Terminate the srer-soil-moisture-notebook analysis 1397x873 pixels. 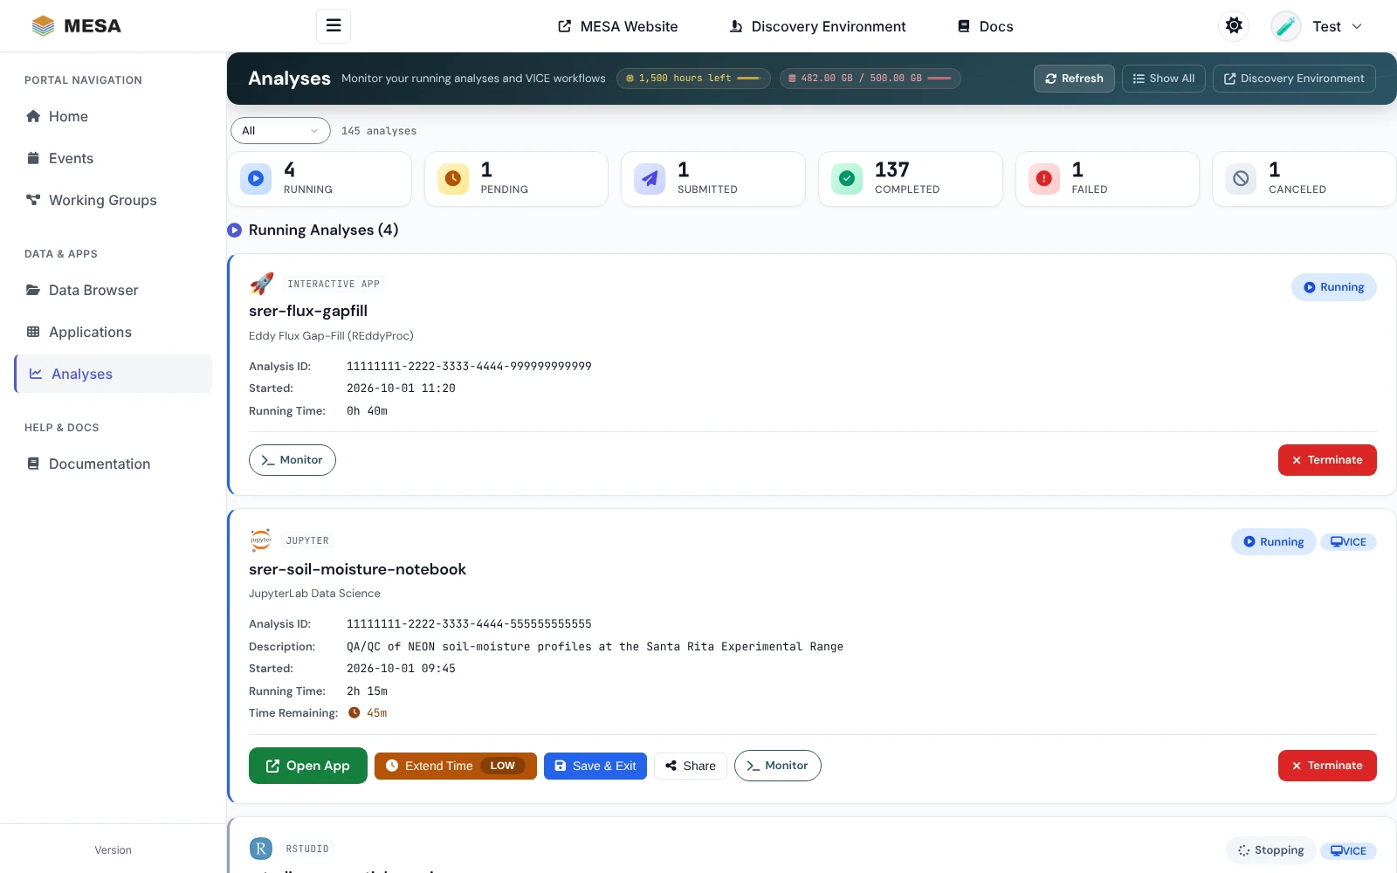click(x=1327, y=766)
